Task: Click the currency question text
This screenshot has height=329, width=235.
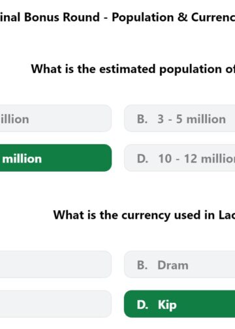Action: point(144,215)
